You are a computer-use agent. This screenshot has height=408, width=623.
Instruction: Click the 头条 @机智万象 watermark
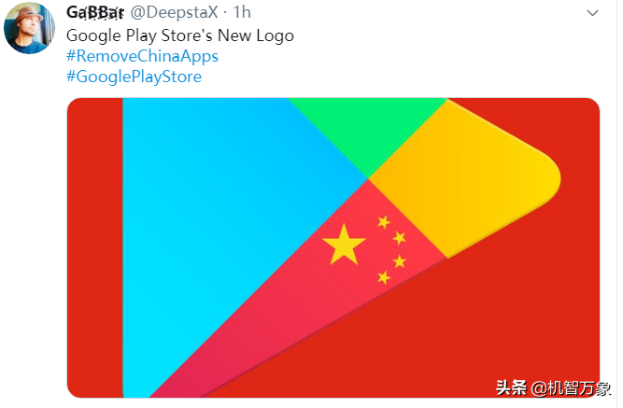[x=553, y=388]
